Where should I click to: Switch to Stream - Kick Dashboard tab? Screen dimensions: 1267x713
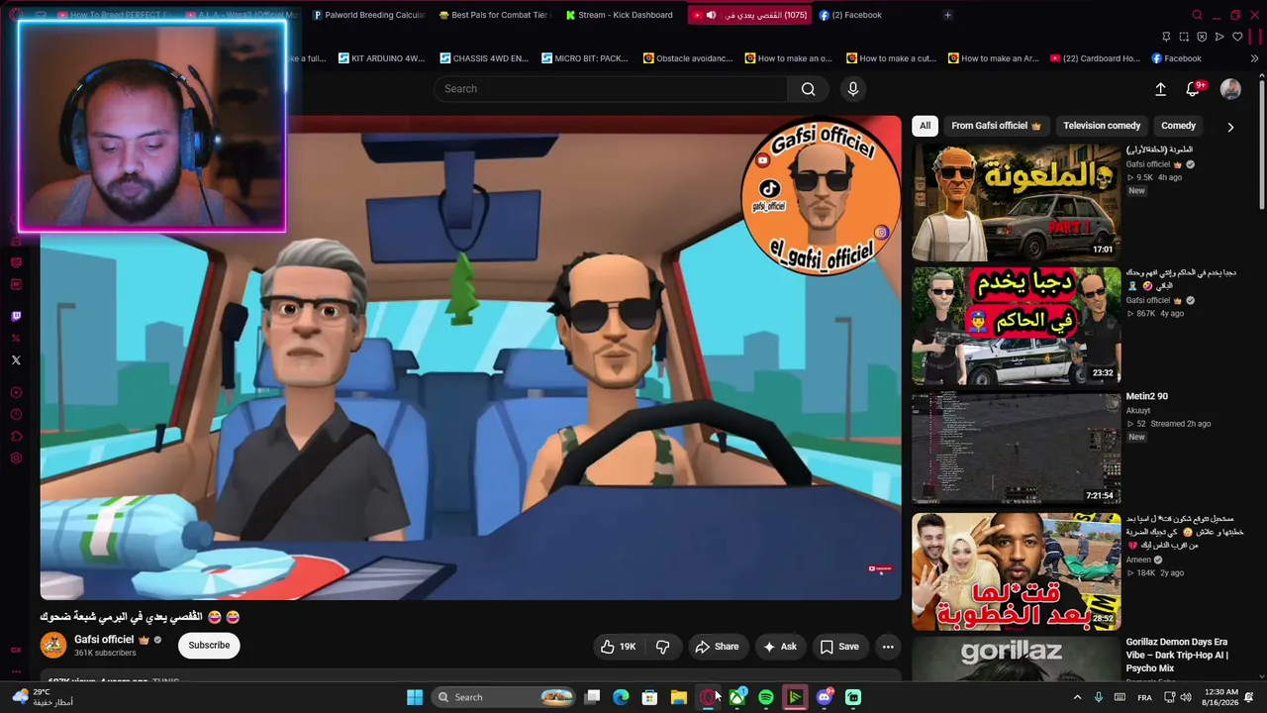click(x=620, y=15)
